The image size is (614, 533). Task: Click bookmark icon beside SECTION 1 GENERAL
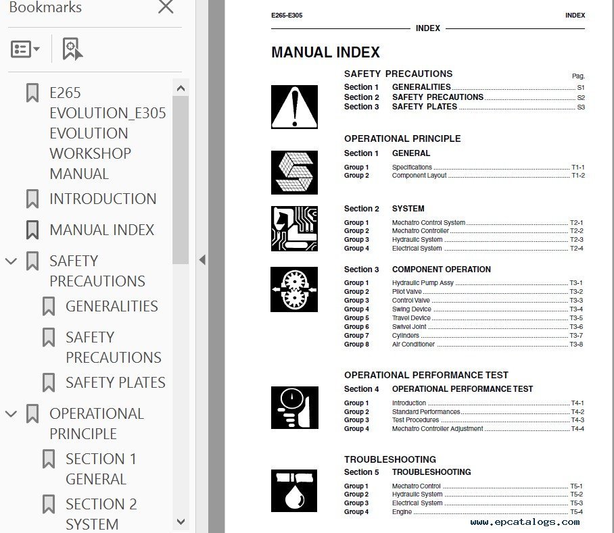coord(49,459)
